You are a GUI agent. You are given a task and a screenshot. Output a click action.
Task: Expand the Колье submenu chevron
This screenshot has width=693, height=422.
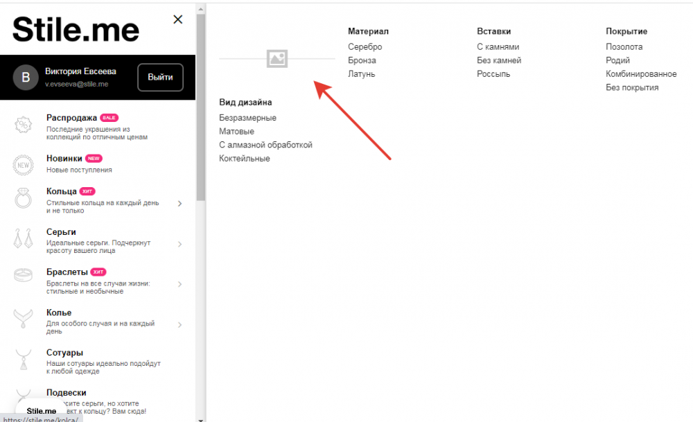[x=179, y=324]
